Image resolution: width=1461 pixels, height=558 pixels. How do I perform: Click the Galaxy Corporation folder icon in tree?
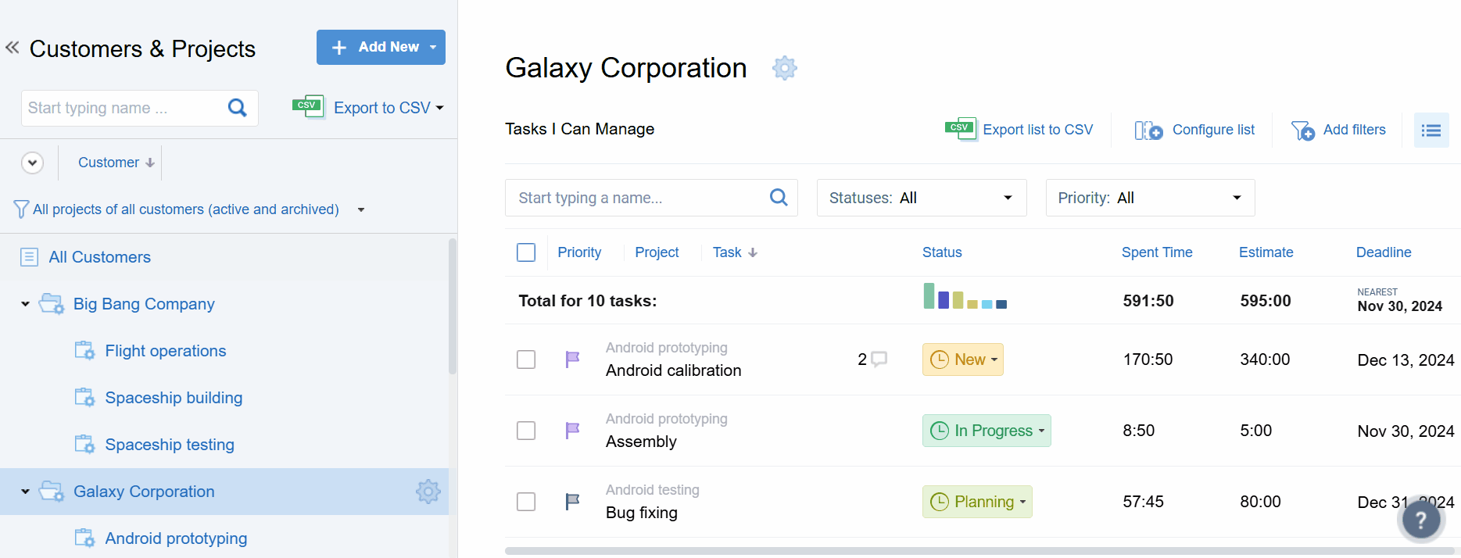click(52, 492)
